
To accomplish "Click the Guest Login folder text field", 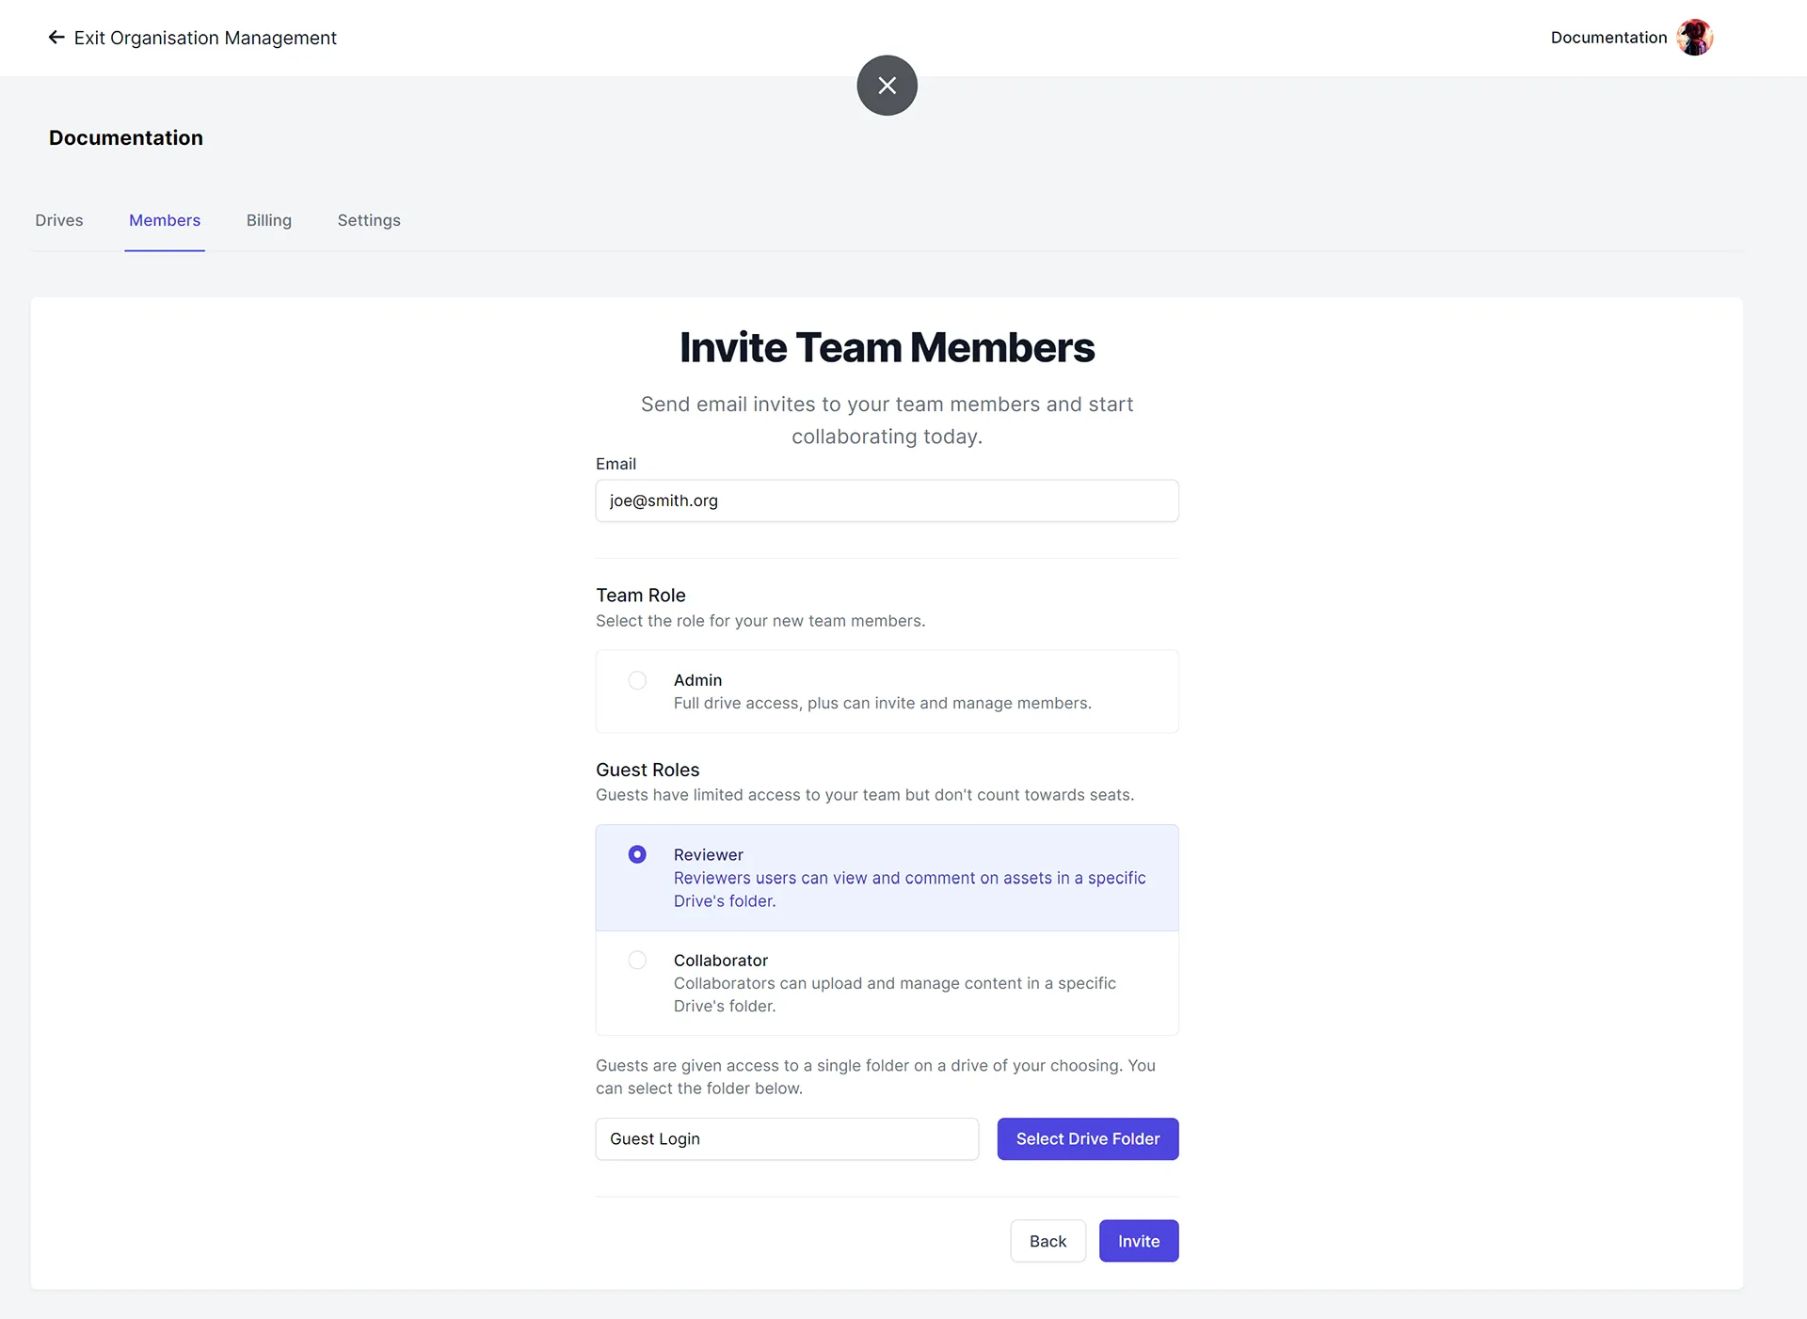I will (x=787, y=1138).
